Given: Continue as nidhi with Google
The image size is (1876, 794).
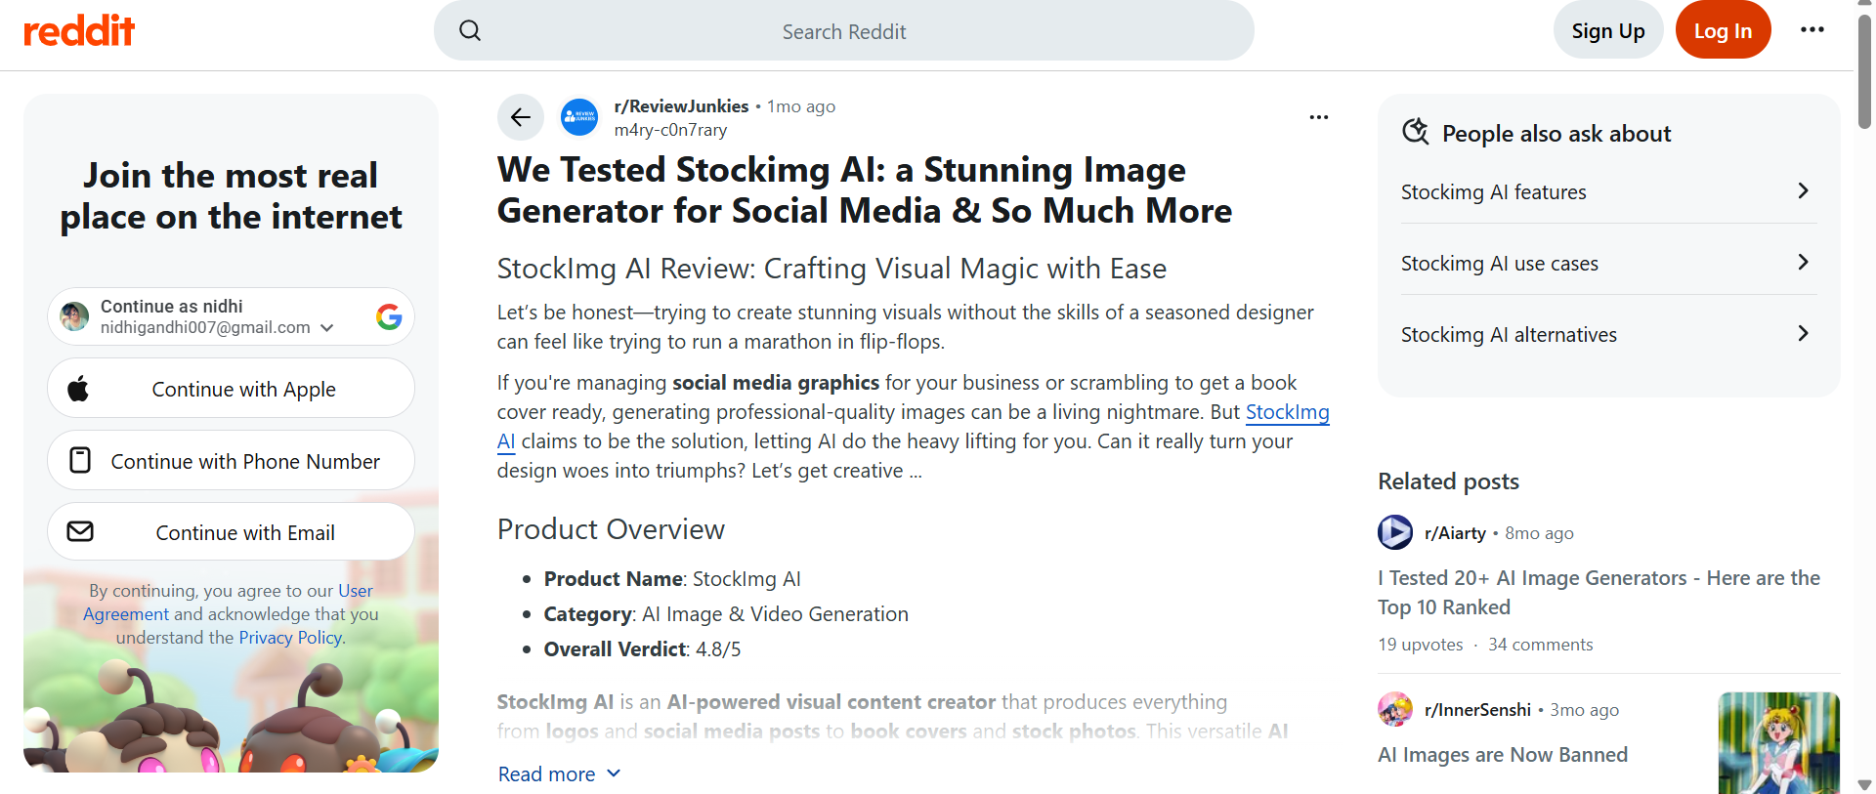Looking at the screenshot, I should 231,316.
